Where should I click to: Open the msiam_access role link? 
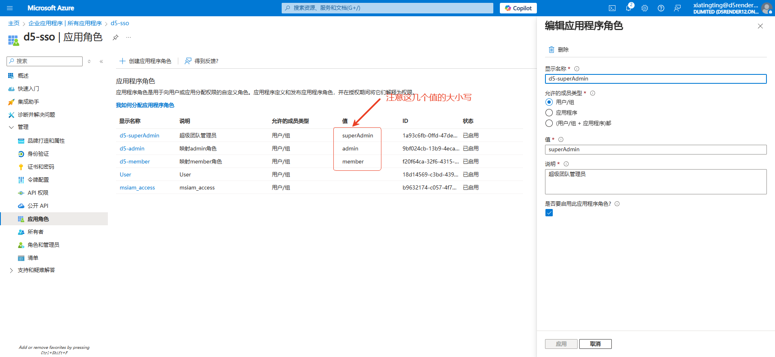pyautogui.click(x=137, y=187)
